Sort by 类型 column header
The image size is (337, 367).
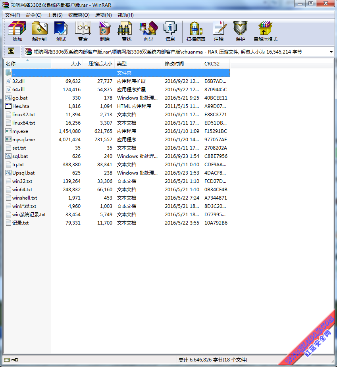(x=139, y=63)
